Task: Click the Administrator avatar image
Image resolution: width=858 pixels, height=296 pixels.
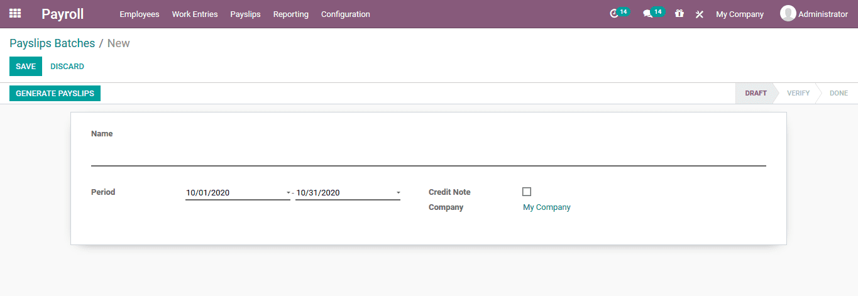Action: click(788, 13)
